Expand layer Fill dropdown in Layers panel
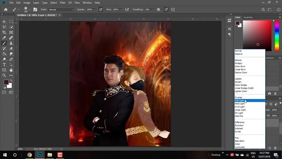282x159 pixels. pyautogui.click(x=280, y=116)
